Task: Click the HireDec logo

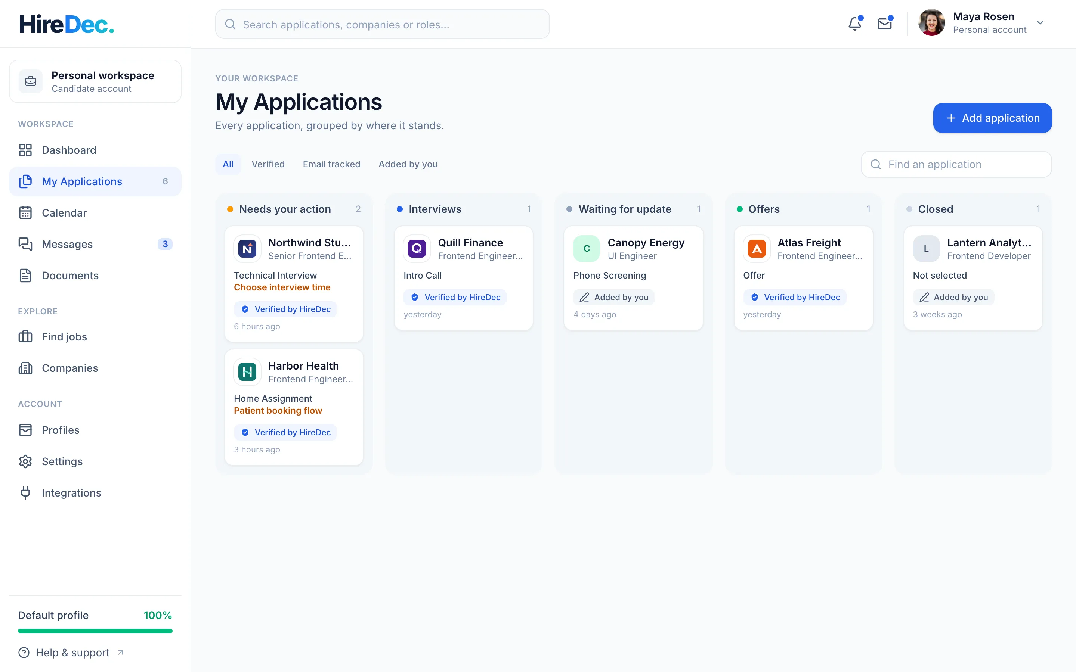Action: tap(67, 24)
